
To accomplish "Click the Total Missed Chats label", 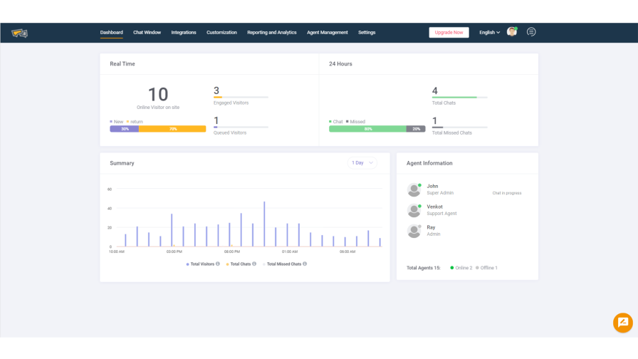I will (451, 132).
